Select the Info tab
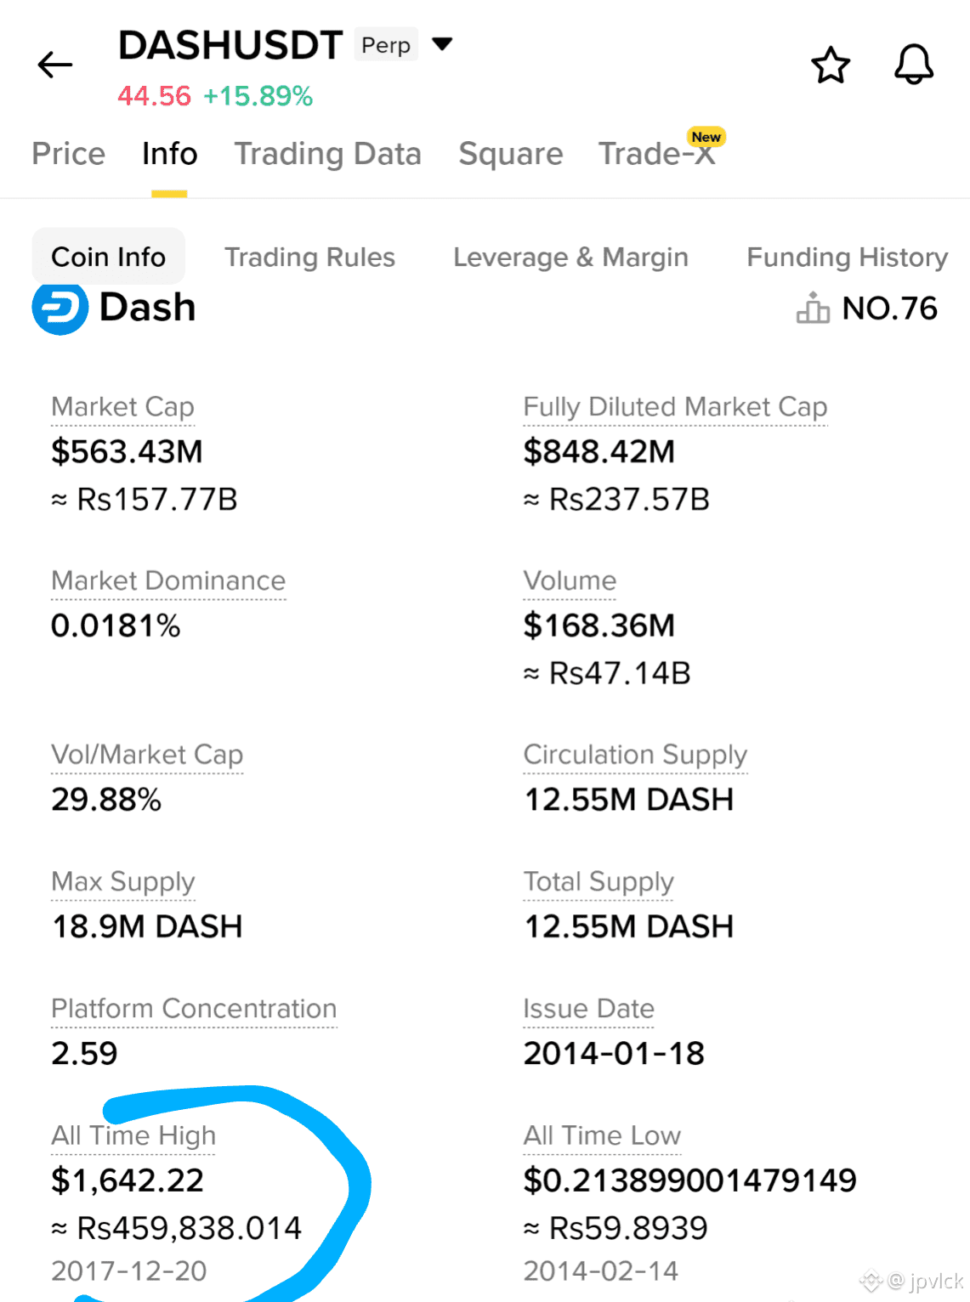This screenshot has width=970, height=1302. pos(169,154)
